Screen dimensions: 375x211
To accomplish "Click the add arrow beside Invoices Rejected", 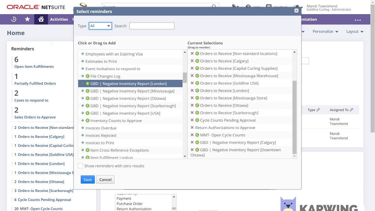I will coord(82,135).
